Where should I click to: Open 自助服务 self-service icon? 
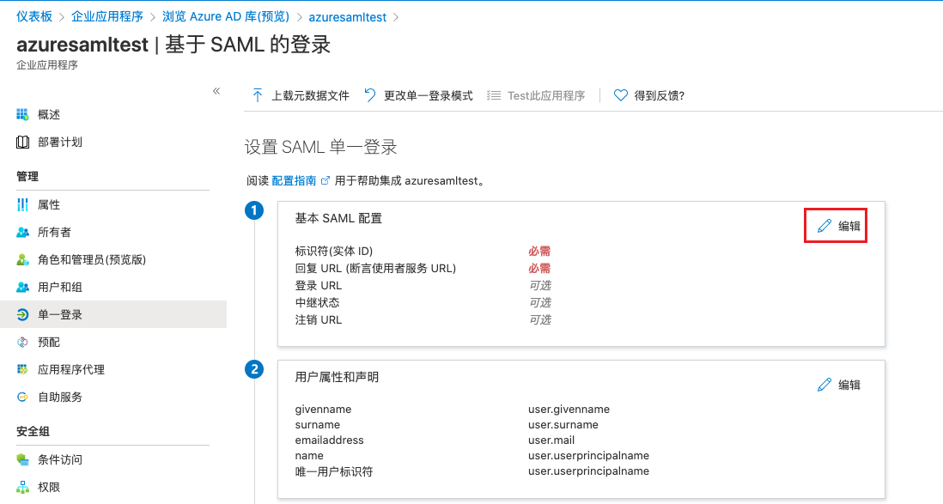(x=22, y=398)
